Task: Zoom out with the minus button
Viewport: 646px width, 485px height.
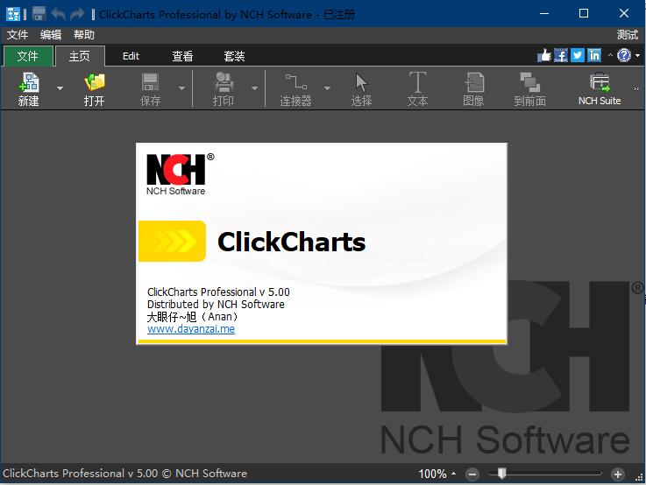Action: (472, 474)
